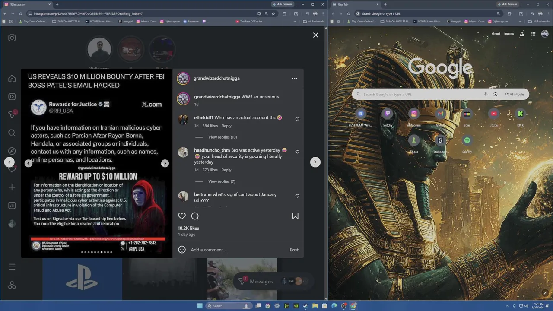Open the Steam taskbar icon
This screenshot has width=553, height=311.
click(x=305, y=306)
